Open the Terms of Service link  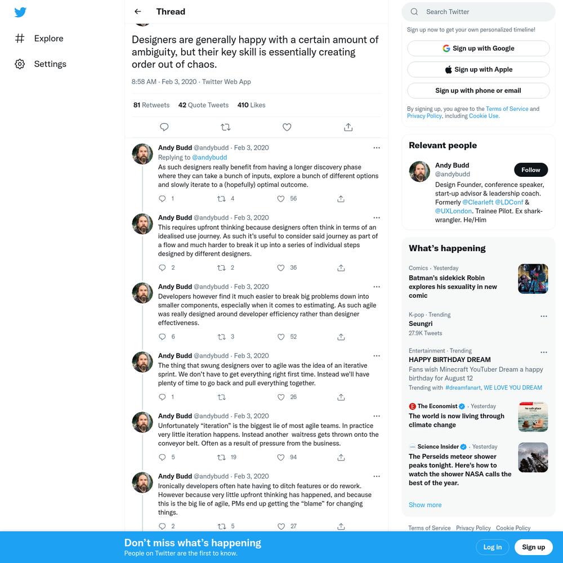[x=507, y=109]
